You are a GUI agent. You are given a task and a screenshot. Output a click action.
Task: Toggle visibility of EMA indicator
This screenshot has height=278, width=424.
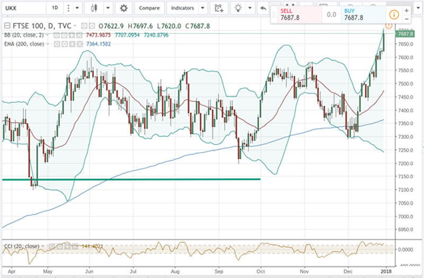57,44
